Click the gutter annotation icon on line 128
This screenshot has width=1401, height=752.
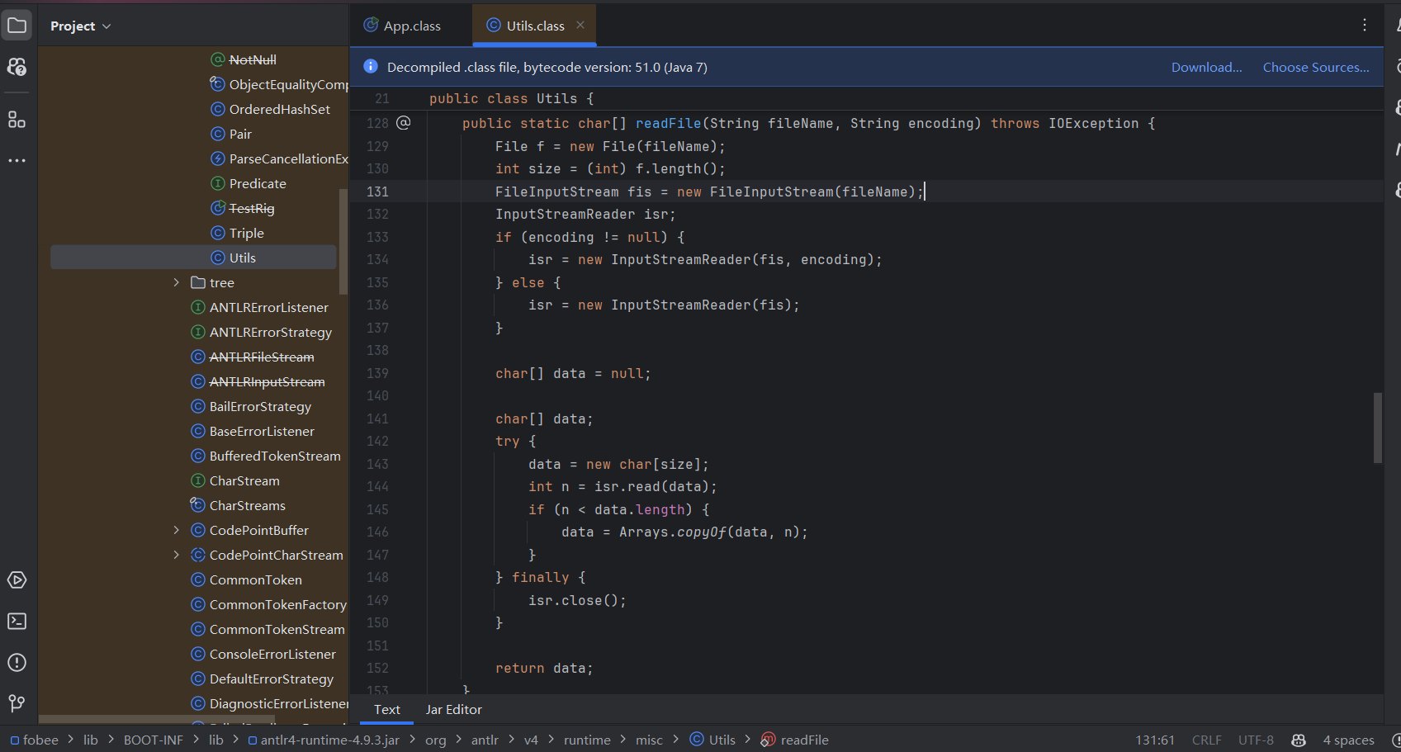404,123
